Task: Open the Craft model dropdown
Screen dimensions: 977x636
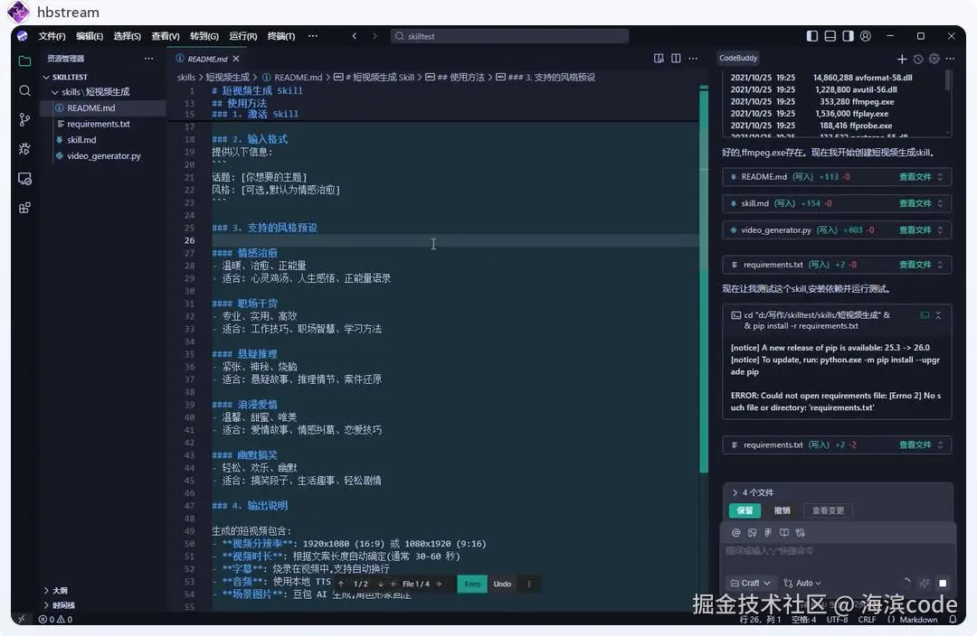Action: click(750, 583)
